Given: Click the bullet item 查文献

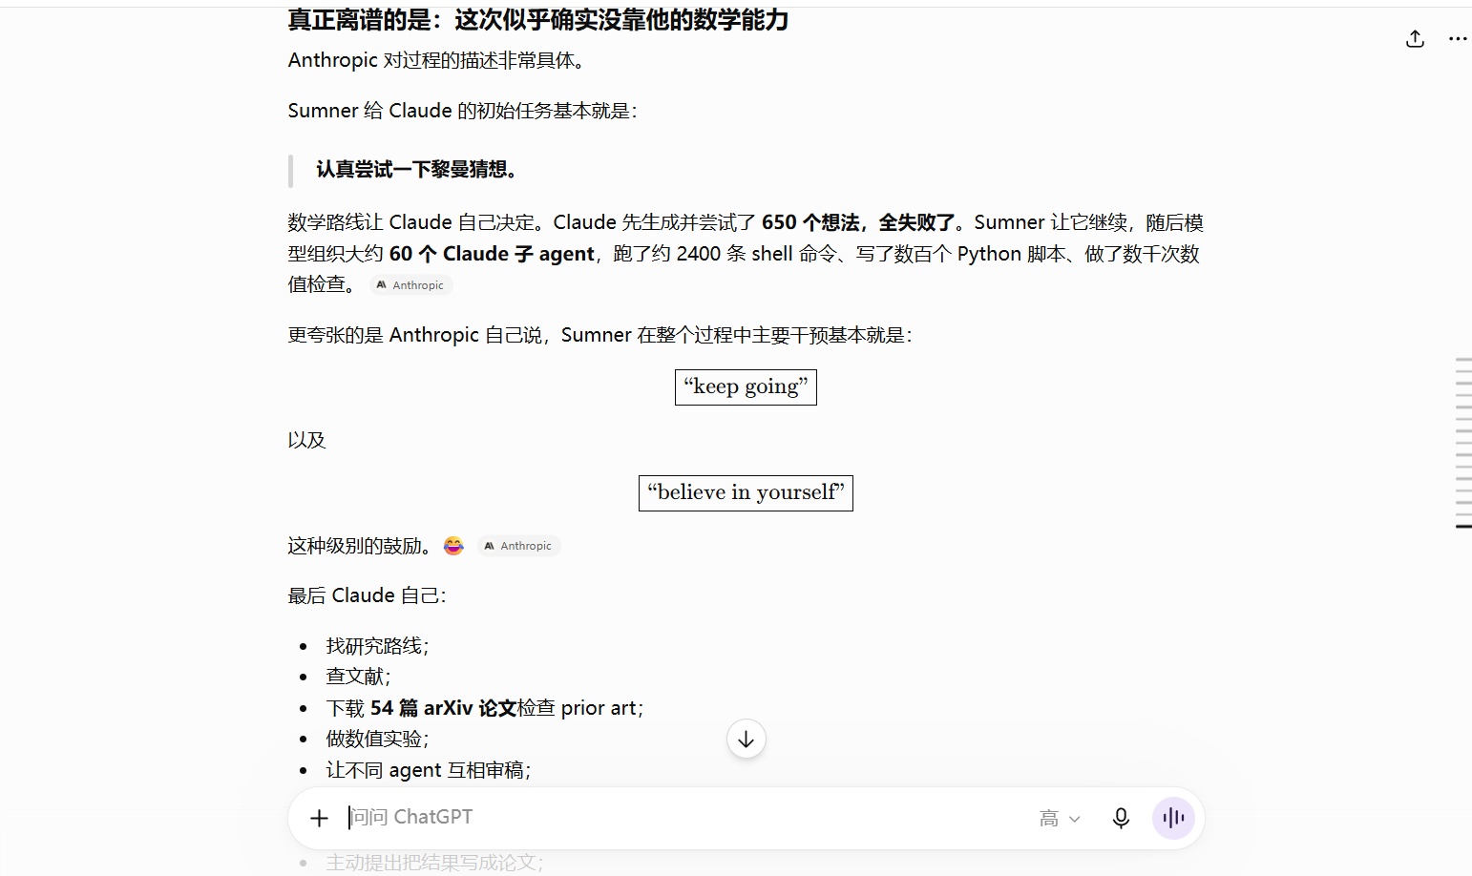Looking at the screenshot, I should pyautogui.click(x=358, y=677).
